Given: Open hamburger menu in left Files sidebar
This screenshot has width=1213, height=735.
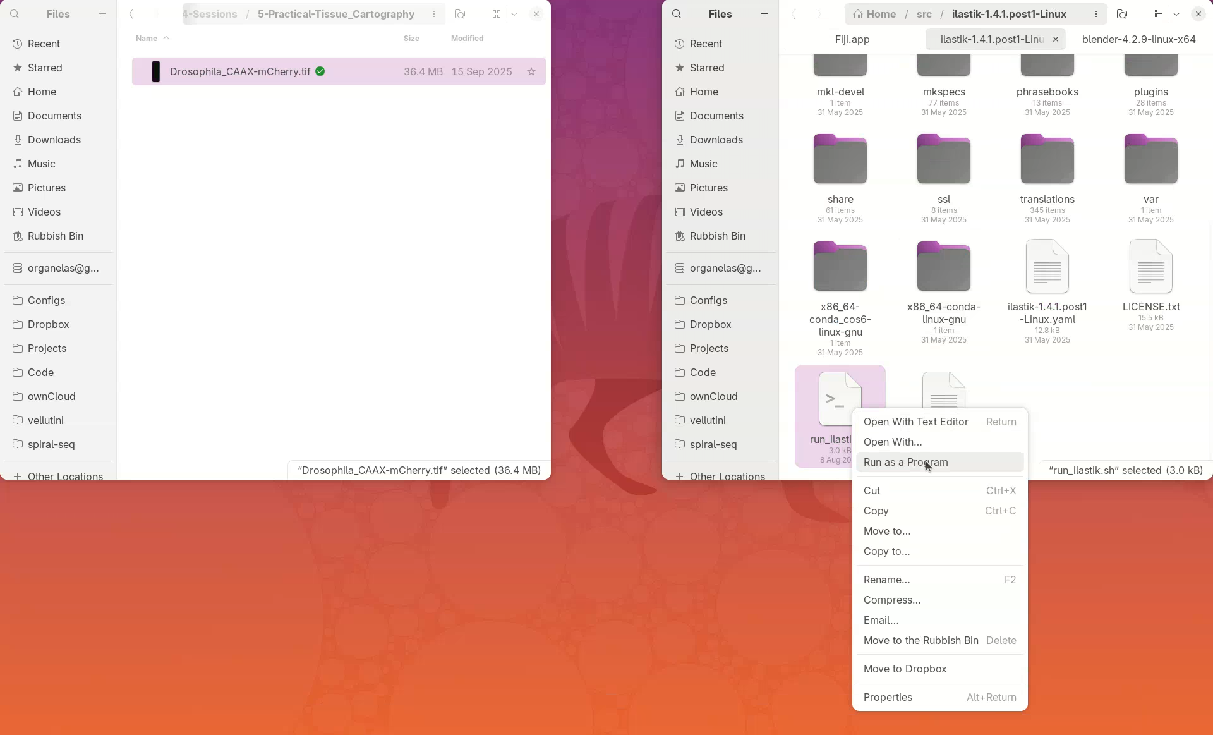Looking at the screenshot, I should tap(102, 14).
